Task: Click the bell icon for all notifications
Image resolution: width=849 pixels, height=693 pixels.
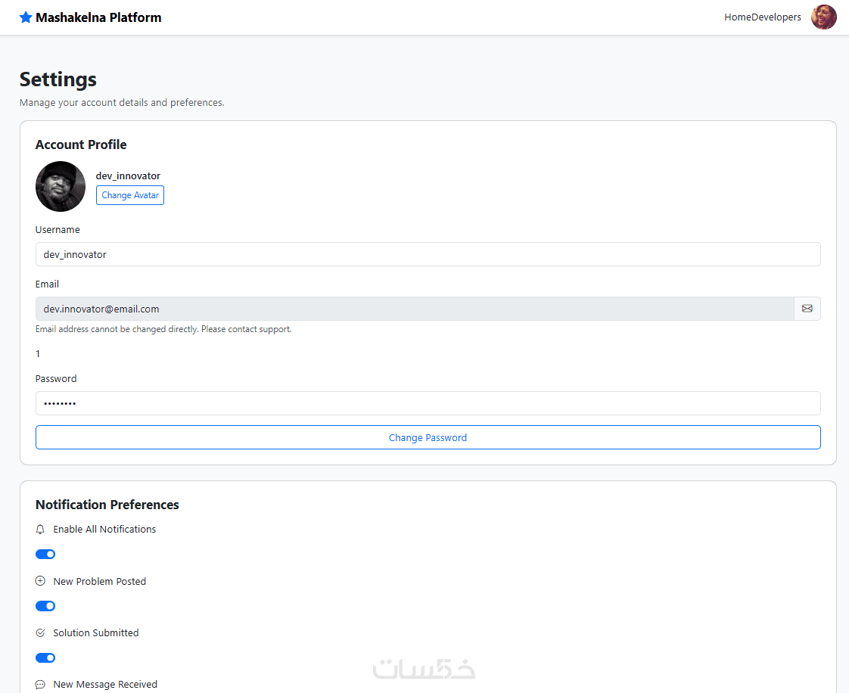Action: coord(41,530)
